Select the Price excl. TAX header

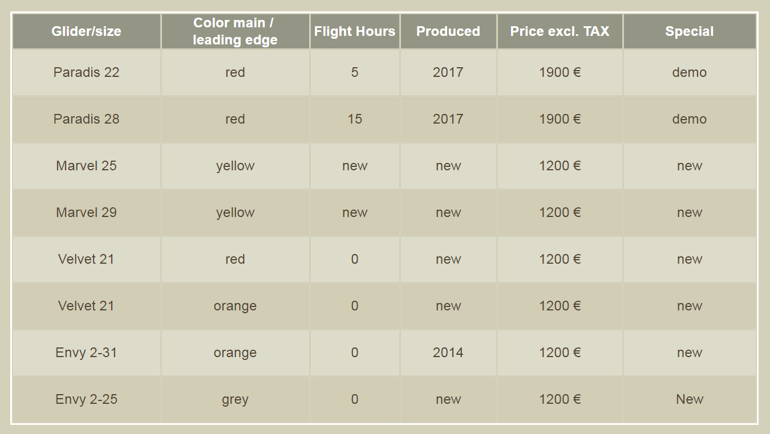pyautogui.click(x=560, y=31)
